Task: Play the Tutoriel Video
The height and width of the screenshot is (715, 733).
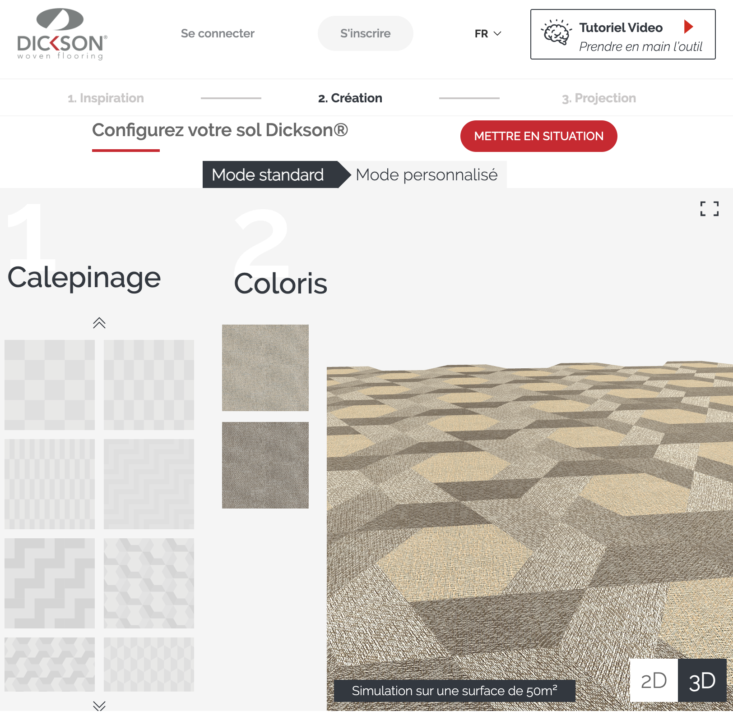Action: 688,27
